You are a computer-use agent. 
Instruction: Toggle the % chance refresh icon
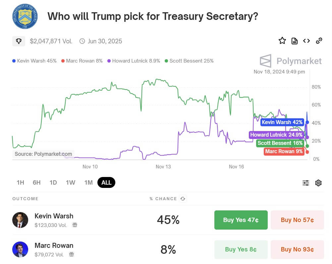[x=182, y=198]
